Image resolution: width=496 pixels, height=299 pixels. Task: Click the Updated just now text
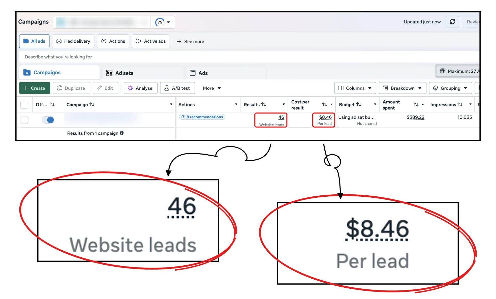422,22
